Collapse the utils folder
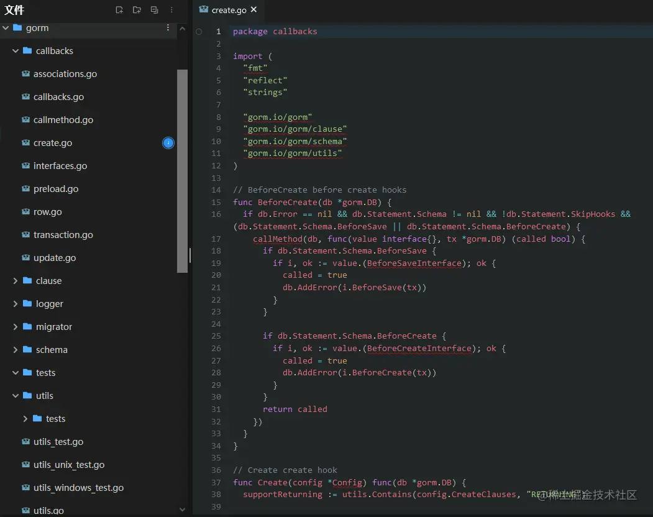The height and width of the screenshot is (517, 653). click(16, 396)
